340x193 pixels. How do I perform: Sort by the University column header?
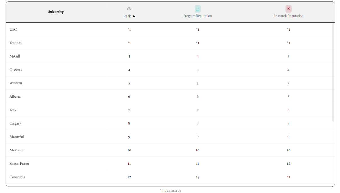pos(55,12)
